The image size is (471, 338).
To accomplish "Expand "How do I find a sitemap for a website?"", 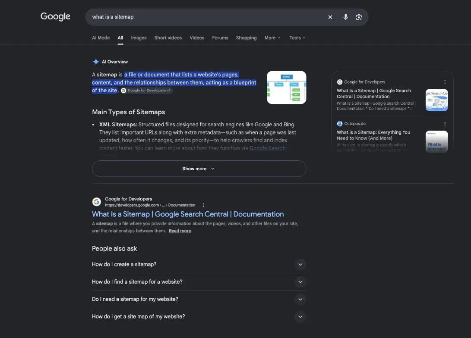I will [x=199, y=282].
